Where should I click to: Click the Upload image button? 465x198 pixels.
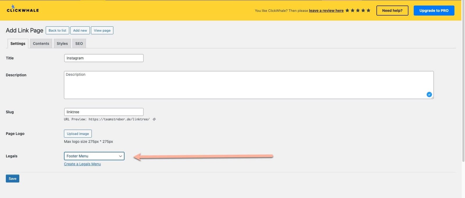(78, 134)
